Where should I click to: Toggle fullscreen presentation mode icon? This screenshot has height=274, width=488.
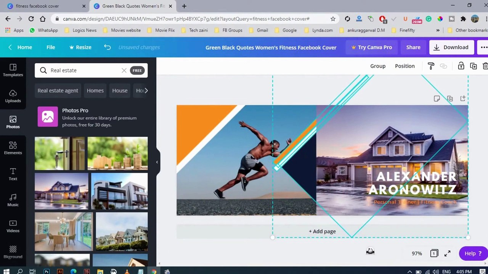(447, 253)
